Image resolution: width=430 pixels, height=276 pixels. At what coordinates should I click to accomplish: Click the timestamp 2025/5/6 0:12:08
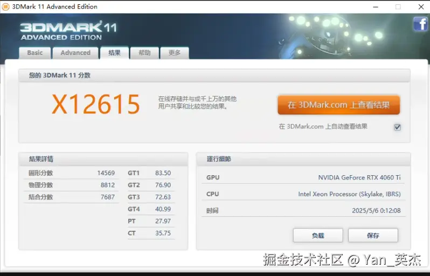coord(376,211)
